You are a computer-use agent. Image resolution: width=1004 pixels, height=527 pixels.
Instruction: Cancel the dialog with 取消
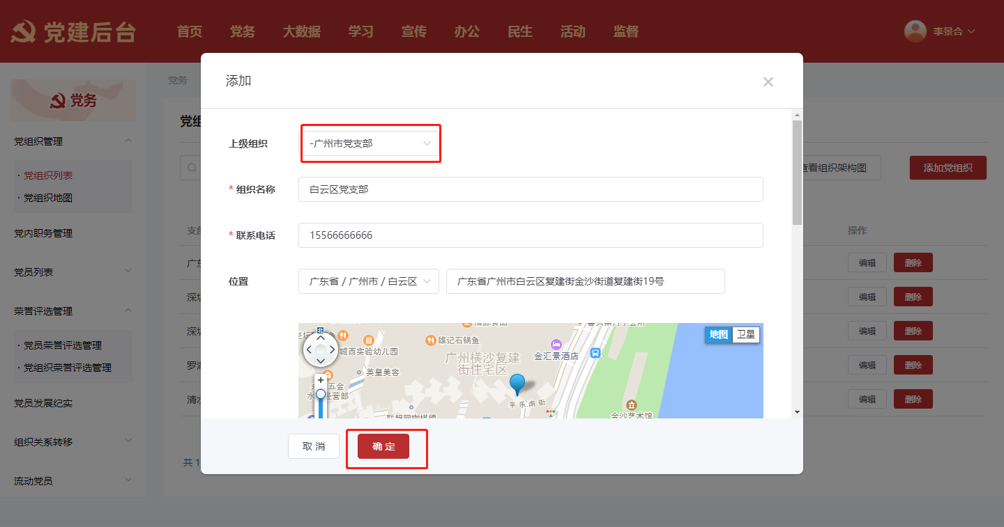coord(314,446)
